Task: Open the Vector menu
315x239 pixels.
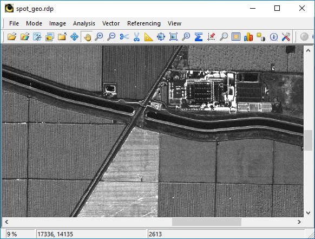Action: (111, 23)
